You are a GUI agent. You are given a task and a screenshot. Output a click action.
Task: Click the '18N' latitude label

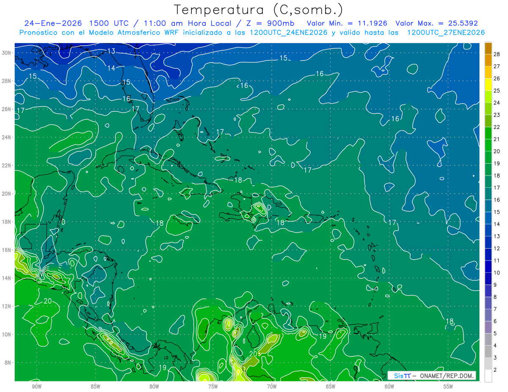pyautogui.click(x=6, y=222)
